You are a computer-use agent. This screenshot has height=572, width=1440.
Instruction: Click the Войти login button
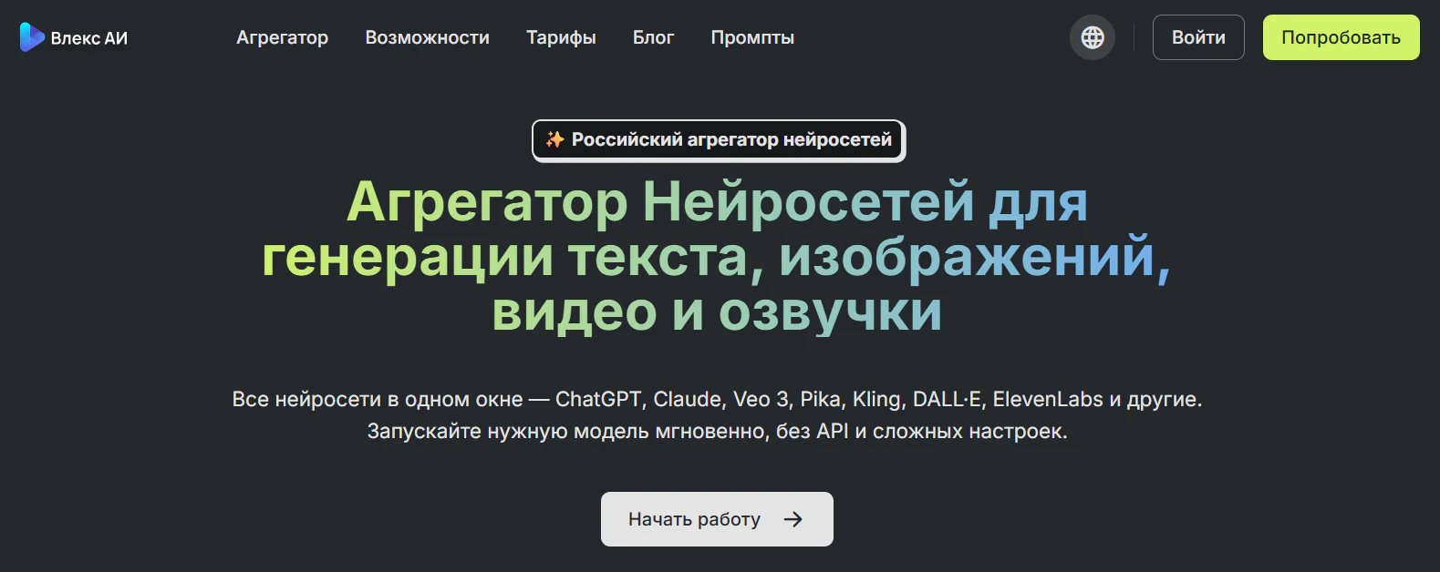(1198, 37)
